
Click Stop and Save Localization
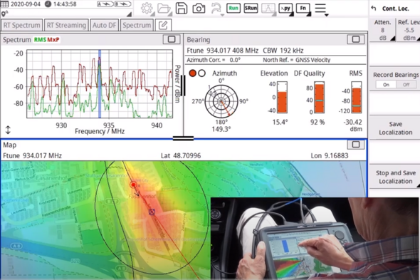[395, 177]
